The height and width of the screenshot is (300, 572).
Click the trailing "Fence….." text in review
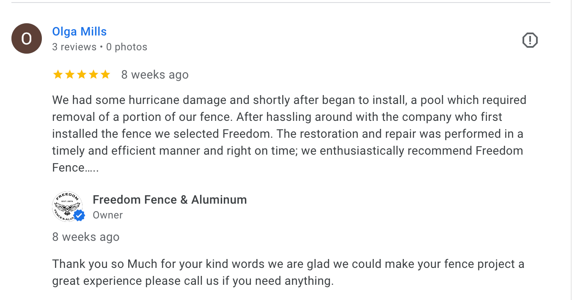(75, 168)
